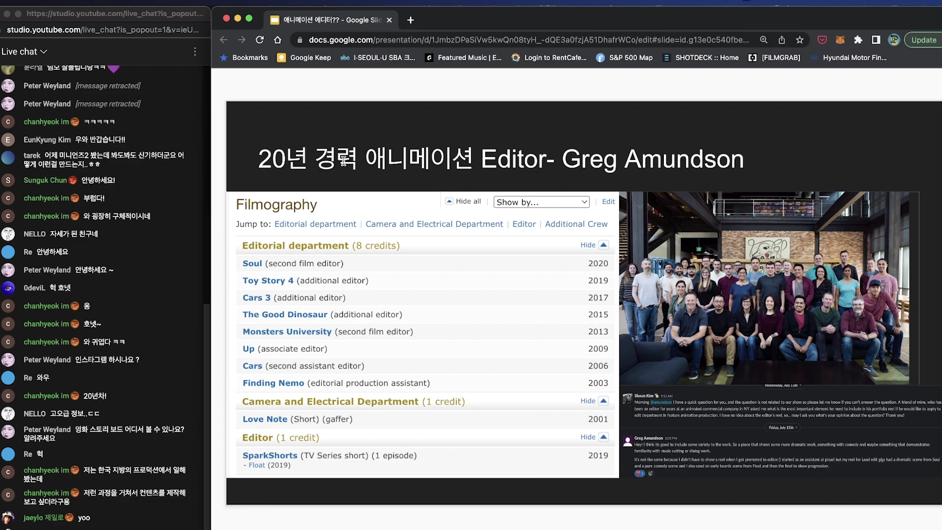Viewport: 942px width, 530px height.
Task: Jump to Camera and Electrical Department
Action: coord(434,224)
